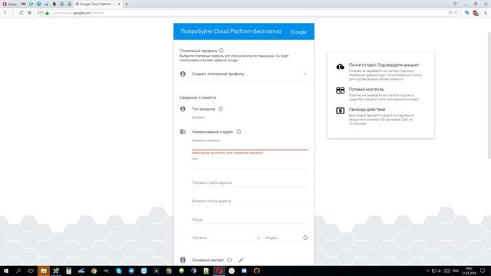Open Windows taskbar search
Viewport: 491px width, 276px height.
[x=18, y=271]
